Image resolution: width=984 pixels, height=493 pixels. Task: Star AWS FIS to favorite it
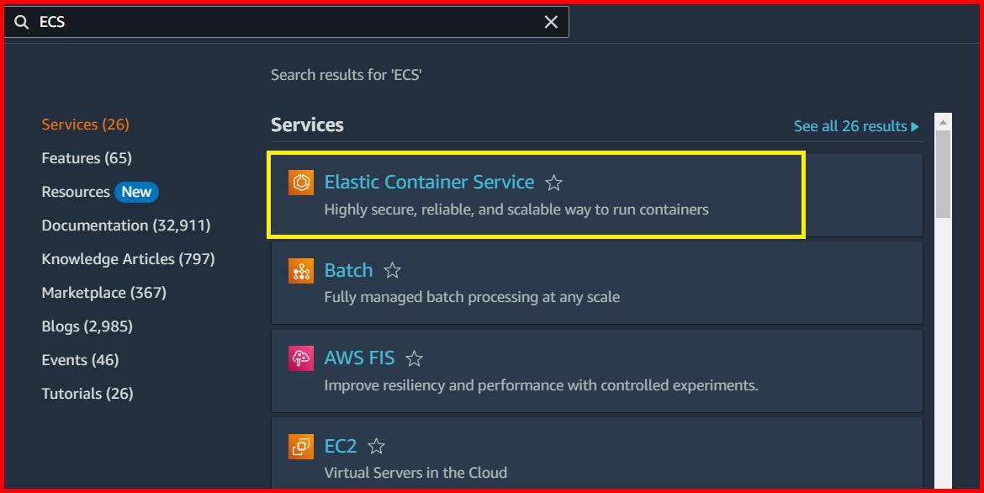click(x=414, y=358)
